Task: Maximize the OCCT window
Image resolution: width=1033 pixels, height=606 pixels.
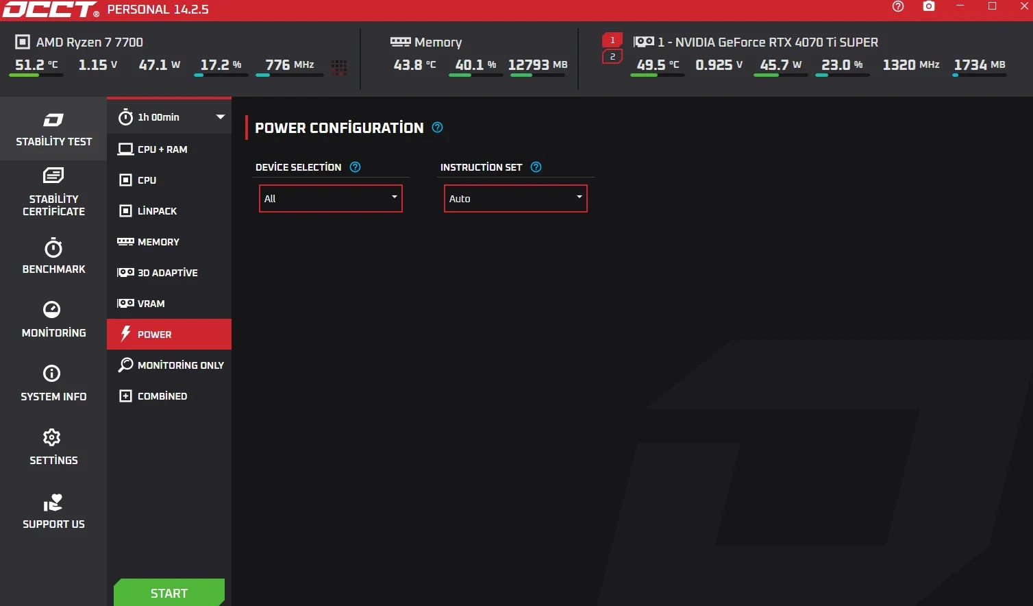Action: tap(992, 6)
